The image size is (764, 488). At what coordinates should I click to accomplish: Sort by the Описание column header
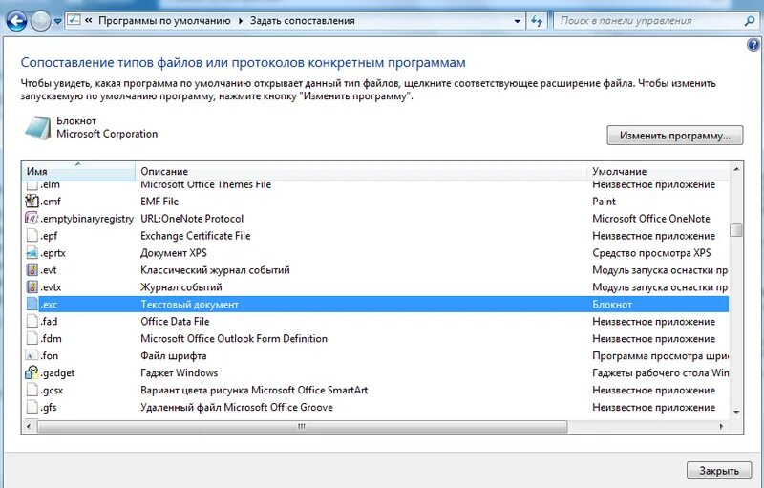click(x=361, y=171)
